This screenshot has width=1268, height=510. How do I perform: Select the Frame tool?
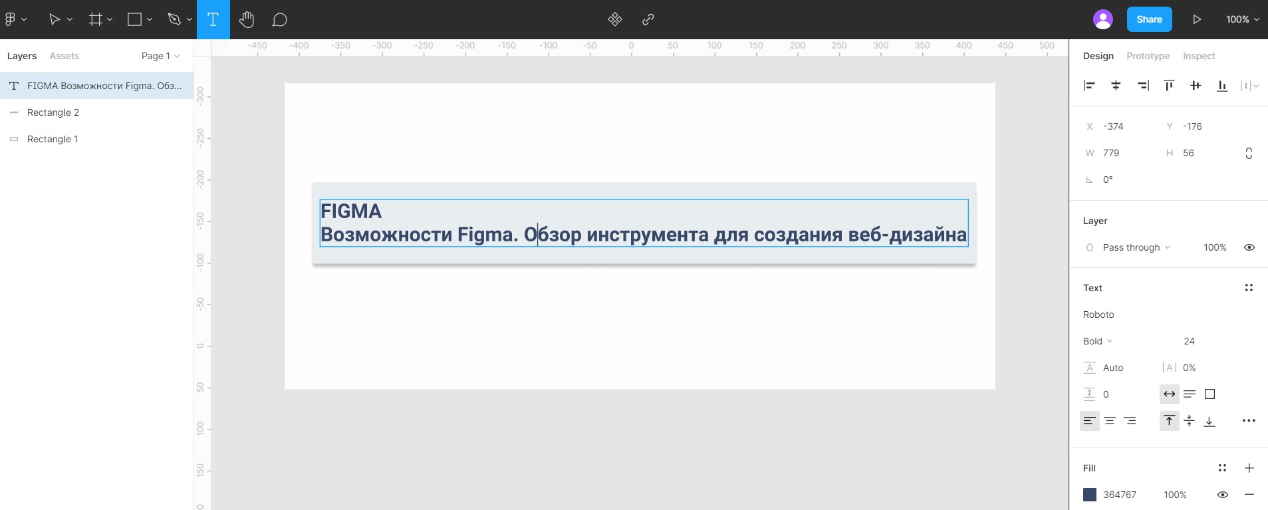click(x=96, y=19)
